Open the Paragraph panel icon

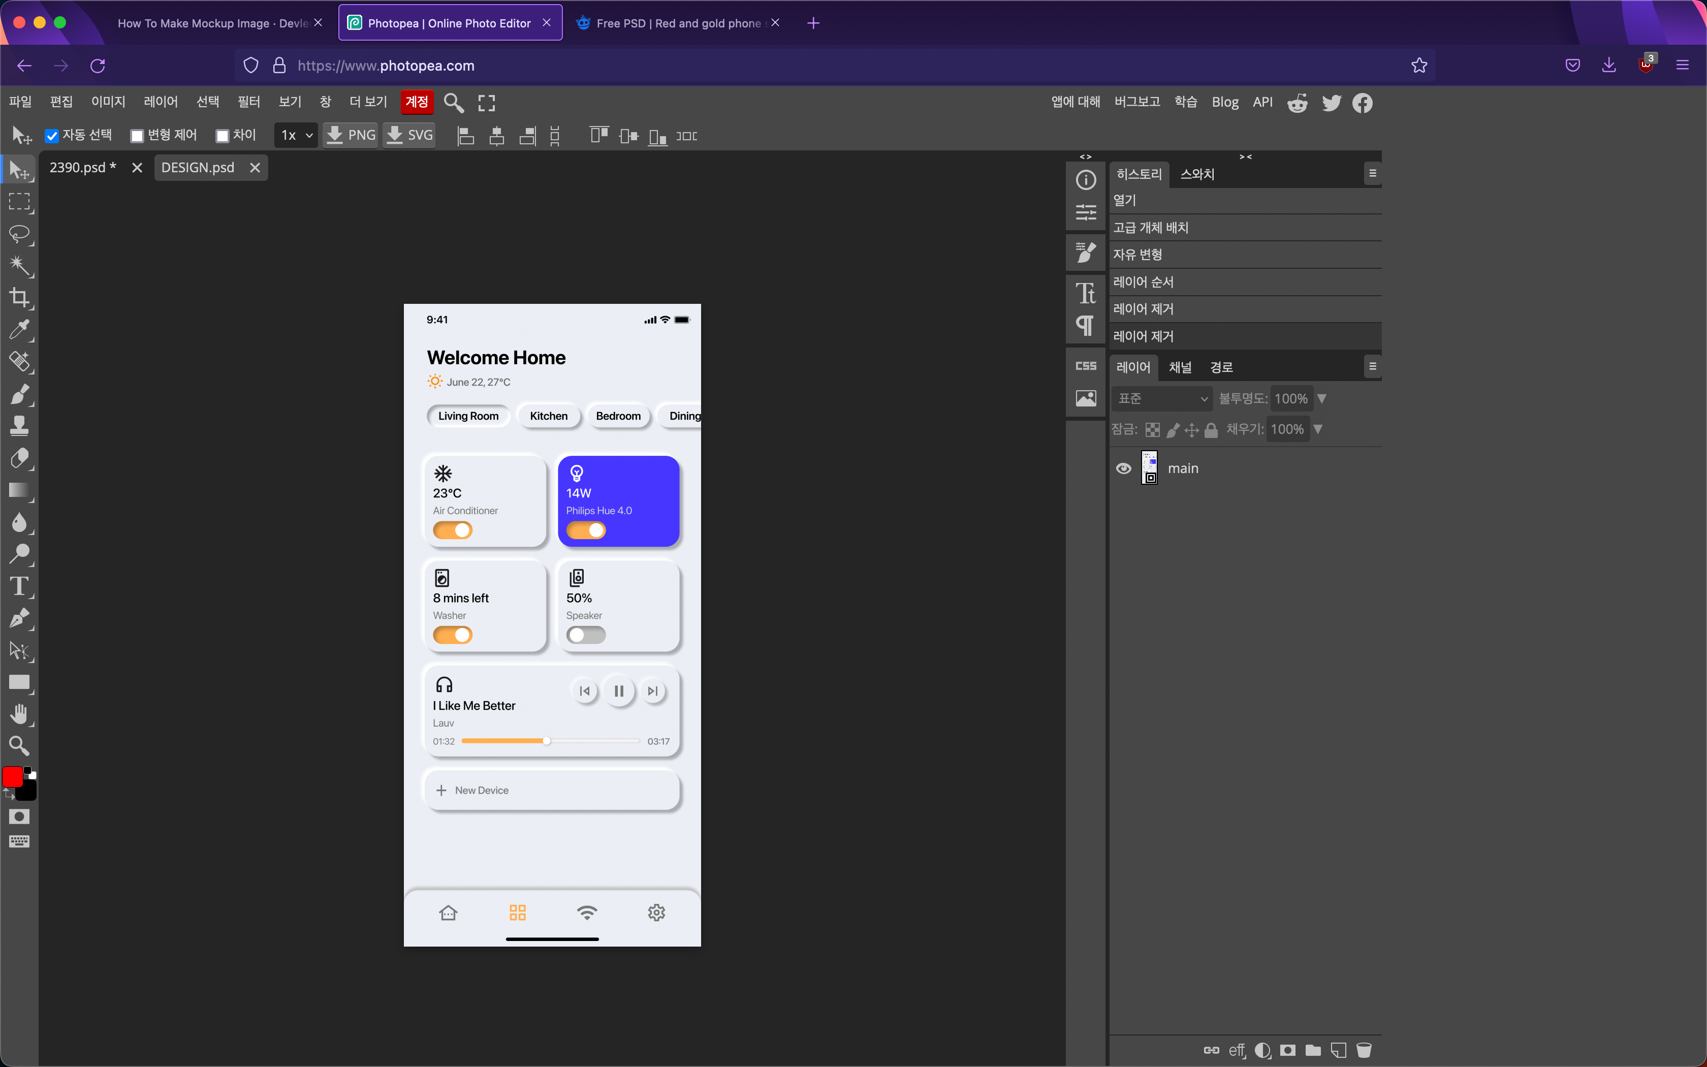click(x=1086, y=325)
